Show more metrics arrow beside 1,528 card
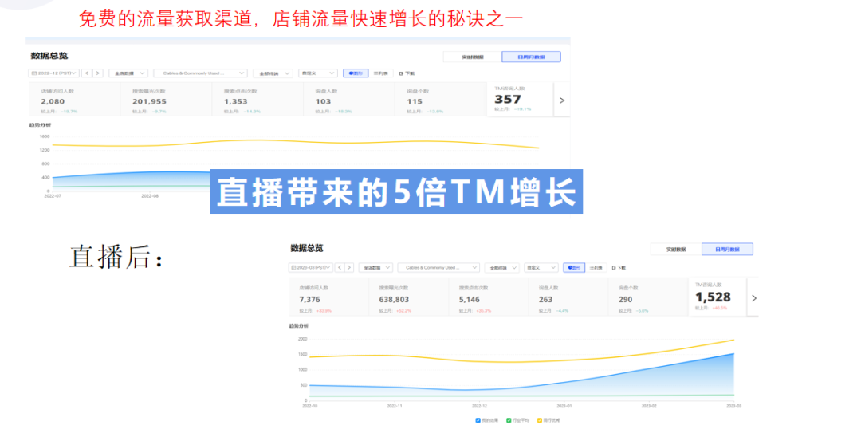Viewport: 861px width, 437px height. pyautogui.click(x=754, y=298)
